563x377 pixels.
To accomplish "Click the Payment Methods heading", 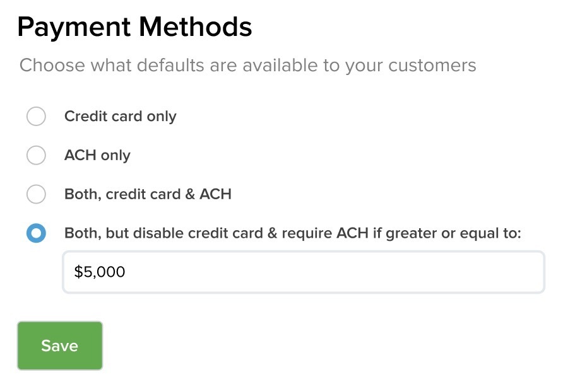I will coord(134,27).
